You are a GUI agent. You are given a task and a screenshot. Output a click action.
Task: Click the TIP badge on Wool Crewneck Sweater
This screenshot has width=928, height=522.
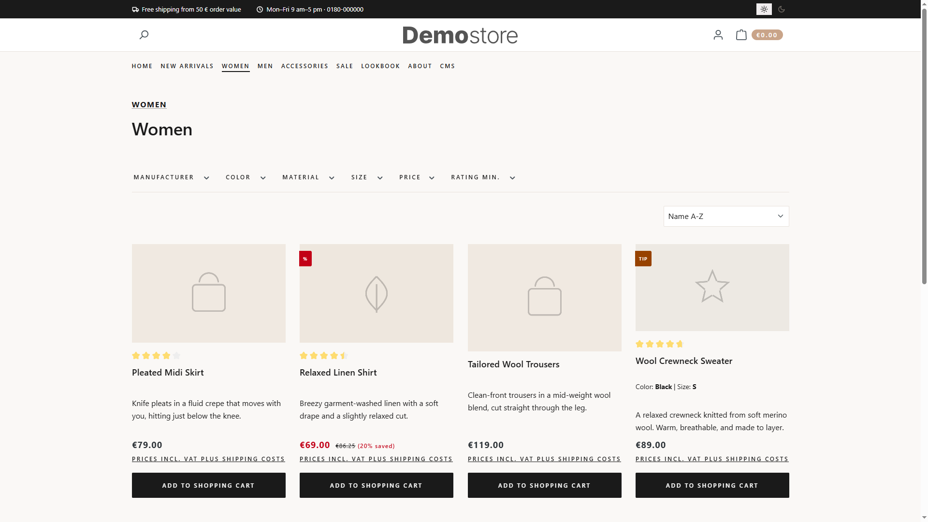(643, 259)
